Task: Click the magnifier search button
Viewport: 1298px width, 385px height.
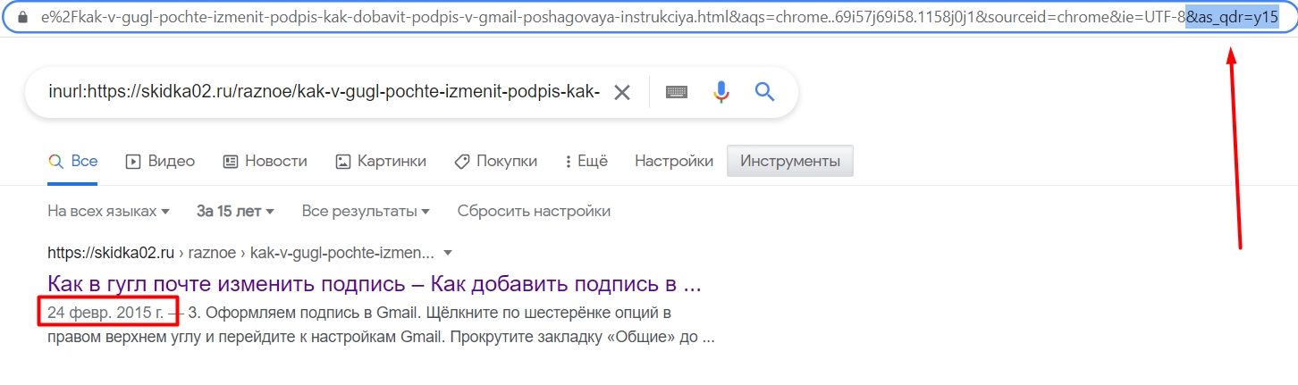Action: 764,92
